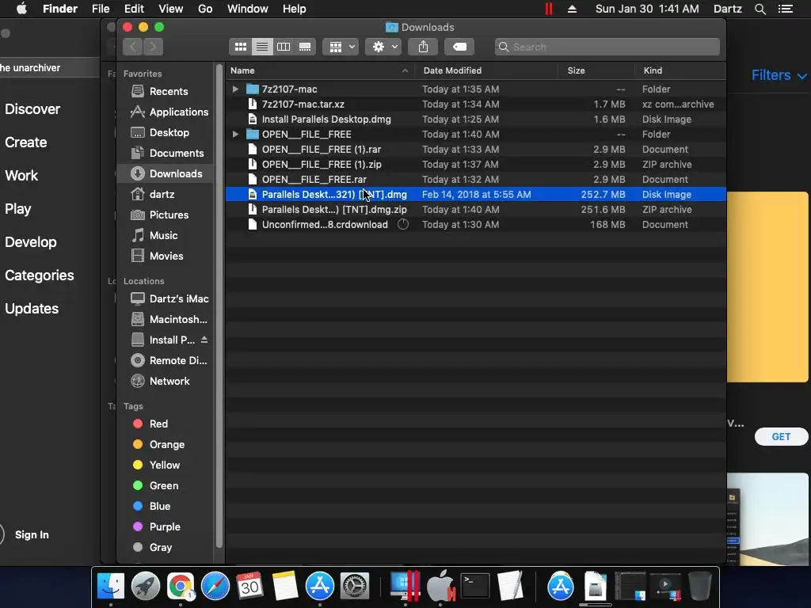Open Documents in the sidebar
Viewport: 811px width, 608px height.
pyautogui.click(x=166, y=154)
